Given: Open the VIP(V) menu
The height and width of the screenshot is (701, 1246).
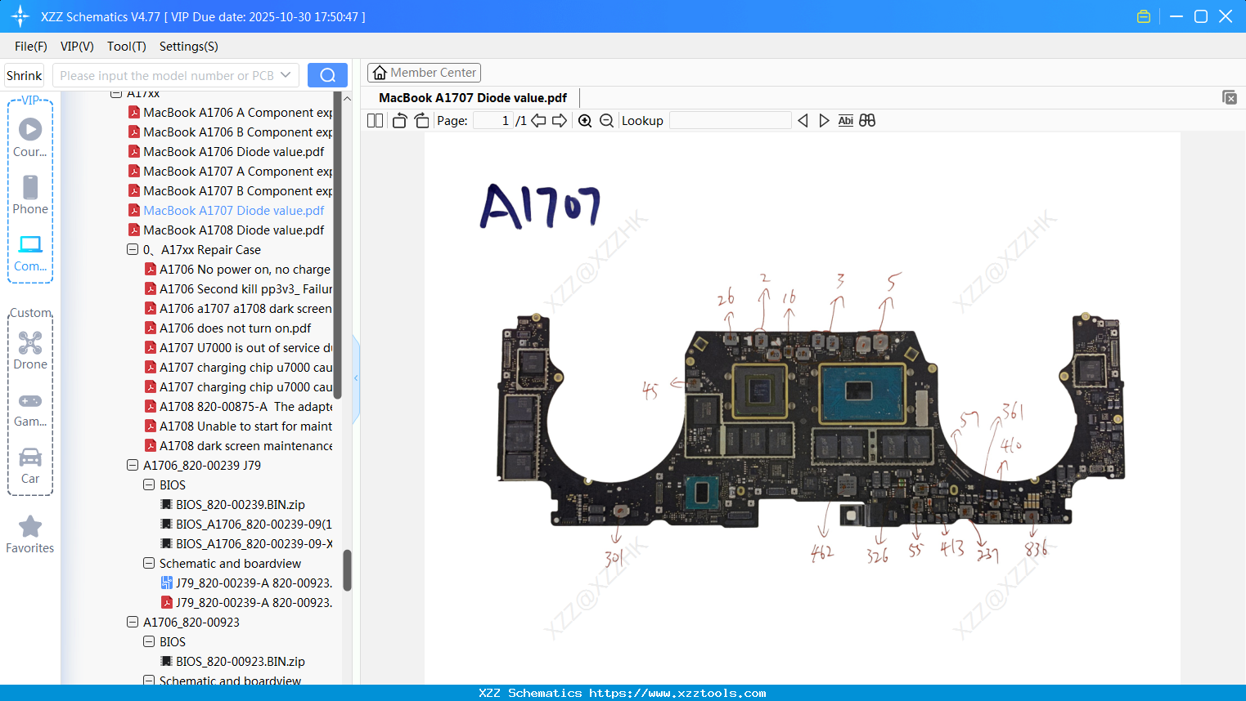Looking at the screenshot, I should 77,47.
